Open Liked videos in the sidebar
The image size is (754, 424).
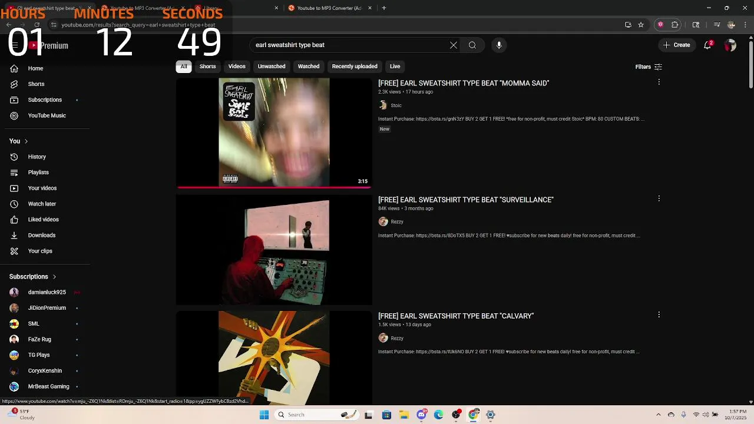pos(42,220)
